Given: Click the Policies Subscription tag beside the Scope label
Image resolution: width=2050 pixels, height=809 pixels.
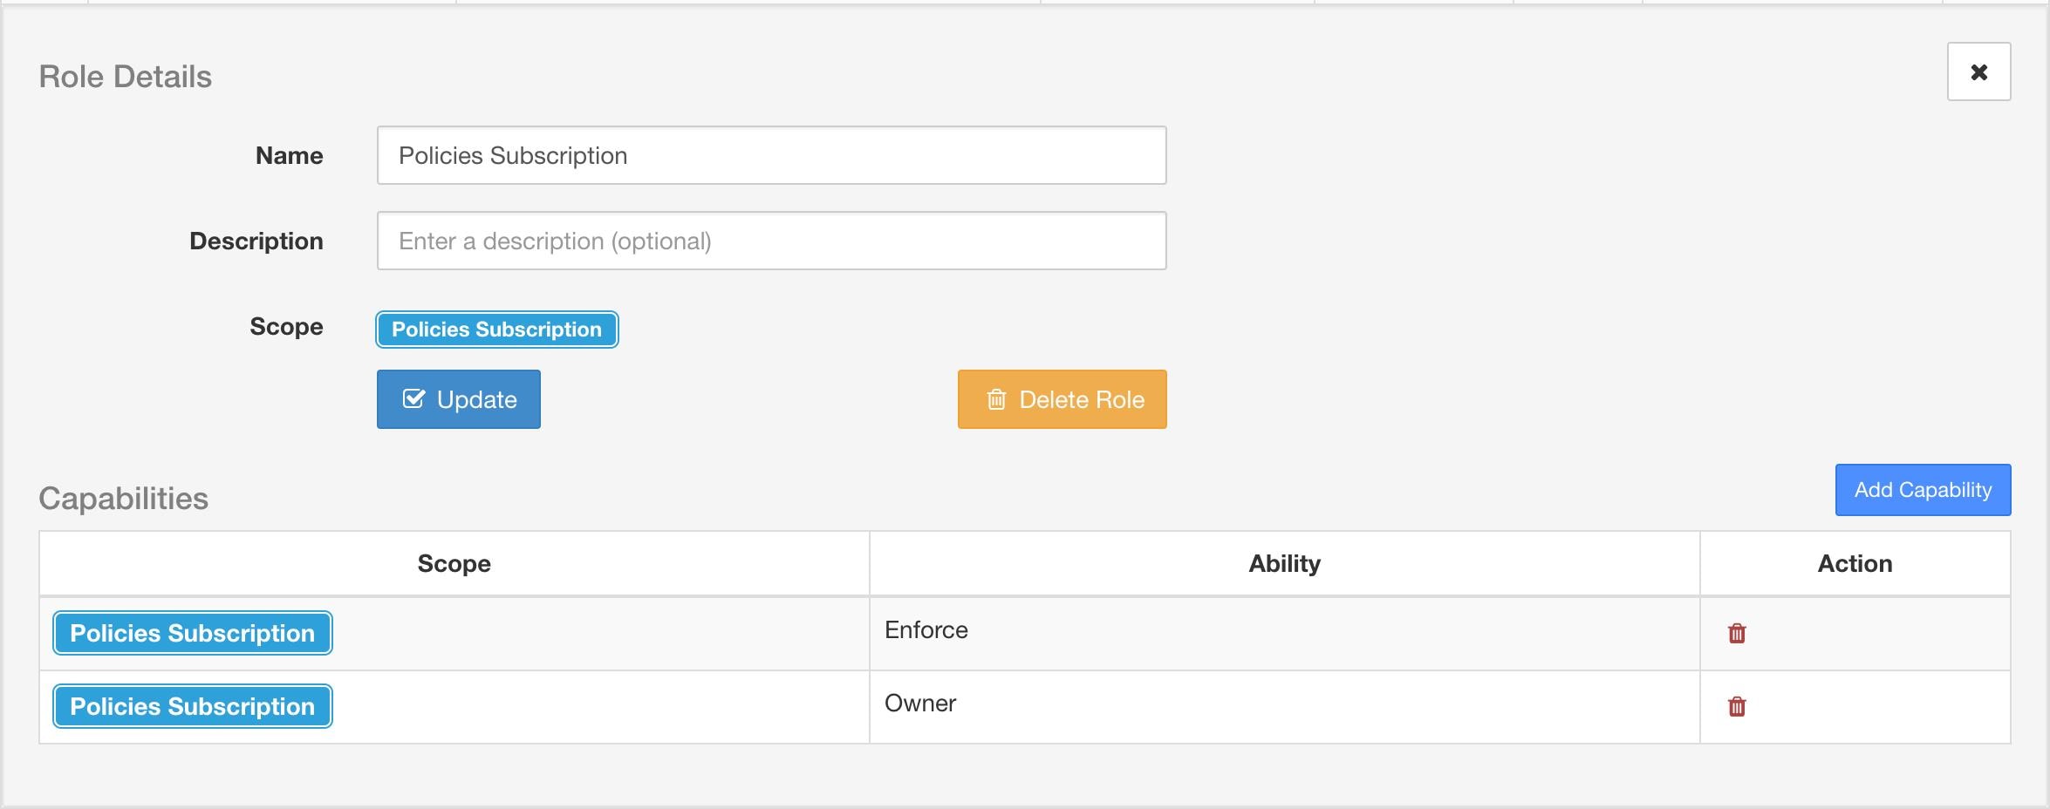Looking at the screenshot, I should pyautogui.click(x=497, y=330).
